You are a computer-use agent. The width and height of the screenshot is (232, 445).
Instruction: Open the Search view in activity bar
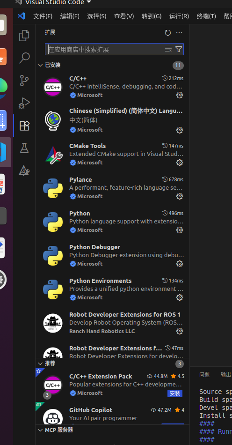click(24, 58)
